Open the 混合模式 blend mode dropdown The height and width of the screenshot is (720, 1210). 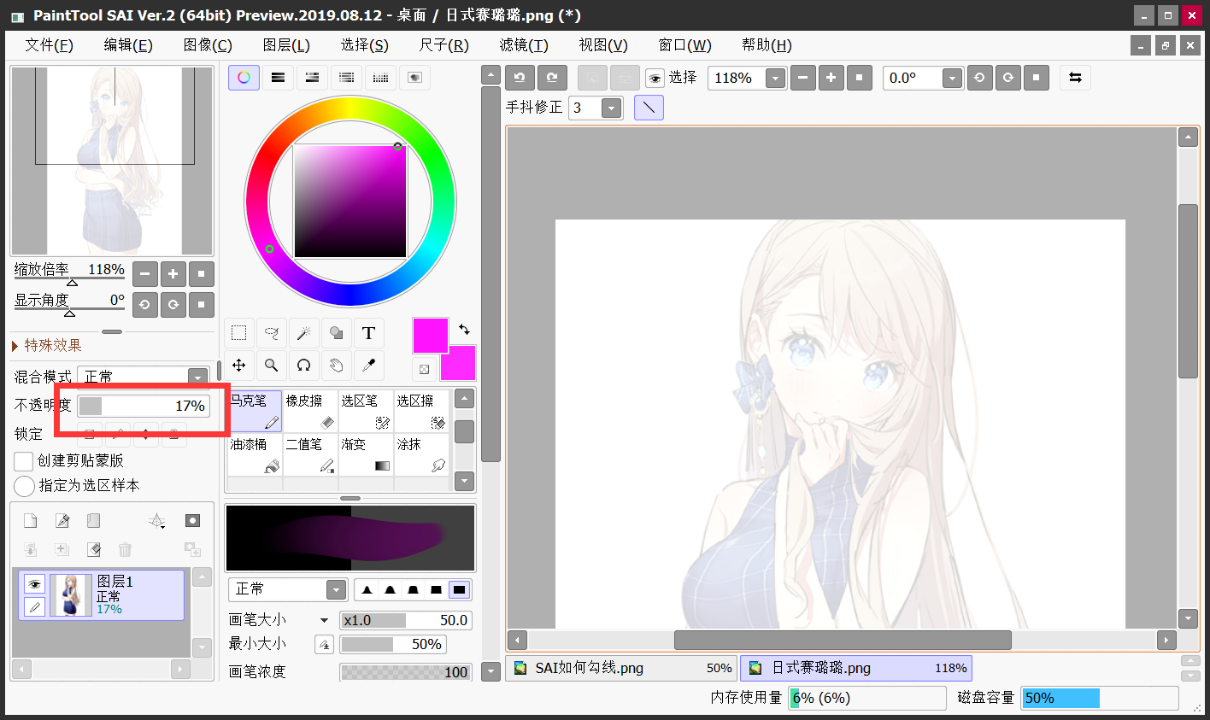[198, 377]
